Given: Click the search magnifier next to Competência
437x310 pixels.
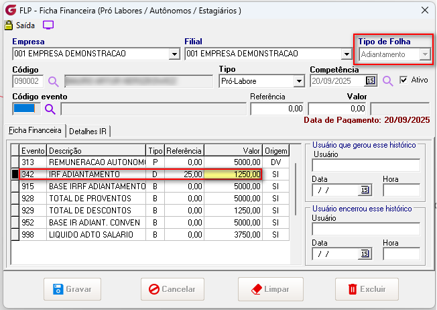Looking at the screenshot, I should click(387, 81).
